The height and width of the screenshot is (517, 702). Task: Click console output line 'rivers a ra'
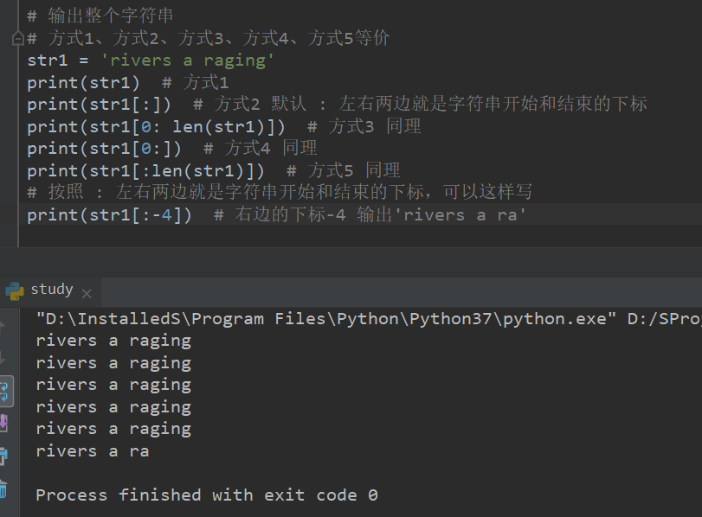click(x=93, y=450)
